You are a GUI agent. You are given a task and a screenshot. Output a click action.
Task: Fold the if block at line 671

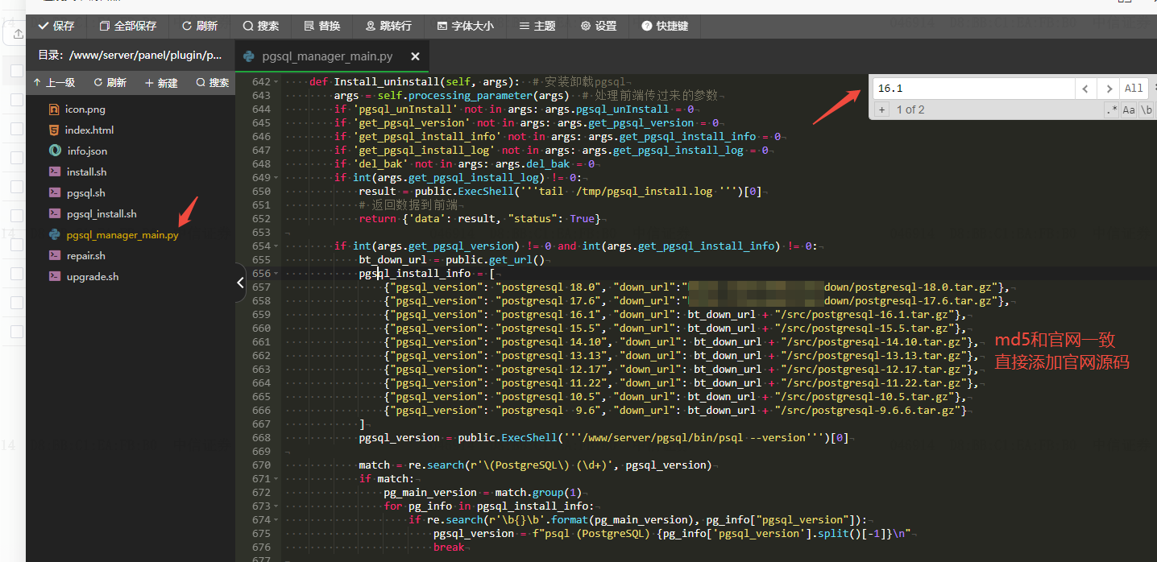click(x=276, y=479)
